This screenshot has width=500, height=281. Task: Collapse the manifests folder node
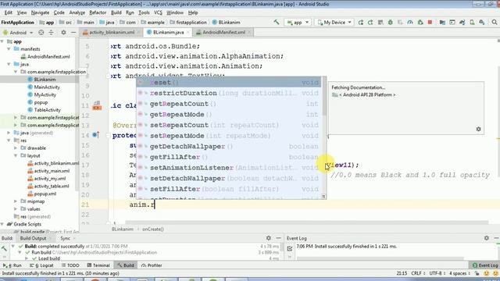pyautogui.click(x=9, y=49)
